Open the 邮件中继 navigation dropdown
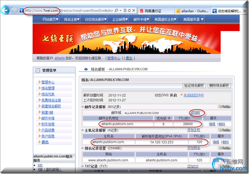The height and width of the screenshot is (174, 249). (141, 19)
